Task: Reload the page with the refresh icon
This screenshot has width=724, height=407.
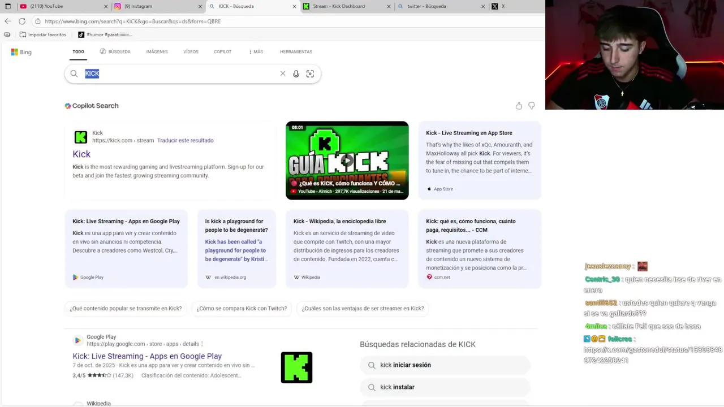Action: point(22,21)
